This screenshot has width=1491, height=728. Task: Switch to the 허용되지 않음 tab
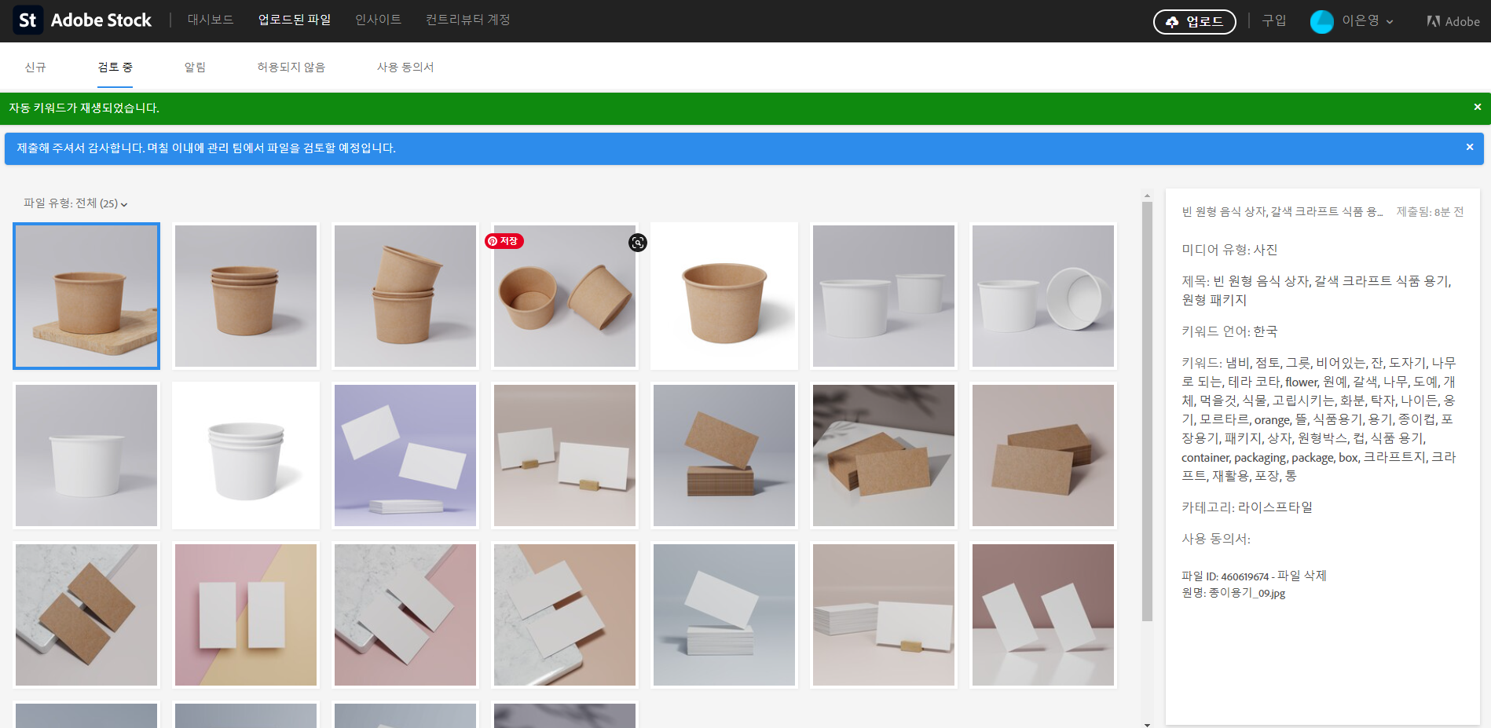291,68
